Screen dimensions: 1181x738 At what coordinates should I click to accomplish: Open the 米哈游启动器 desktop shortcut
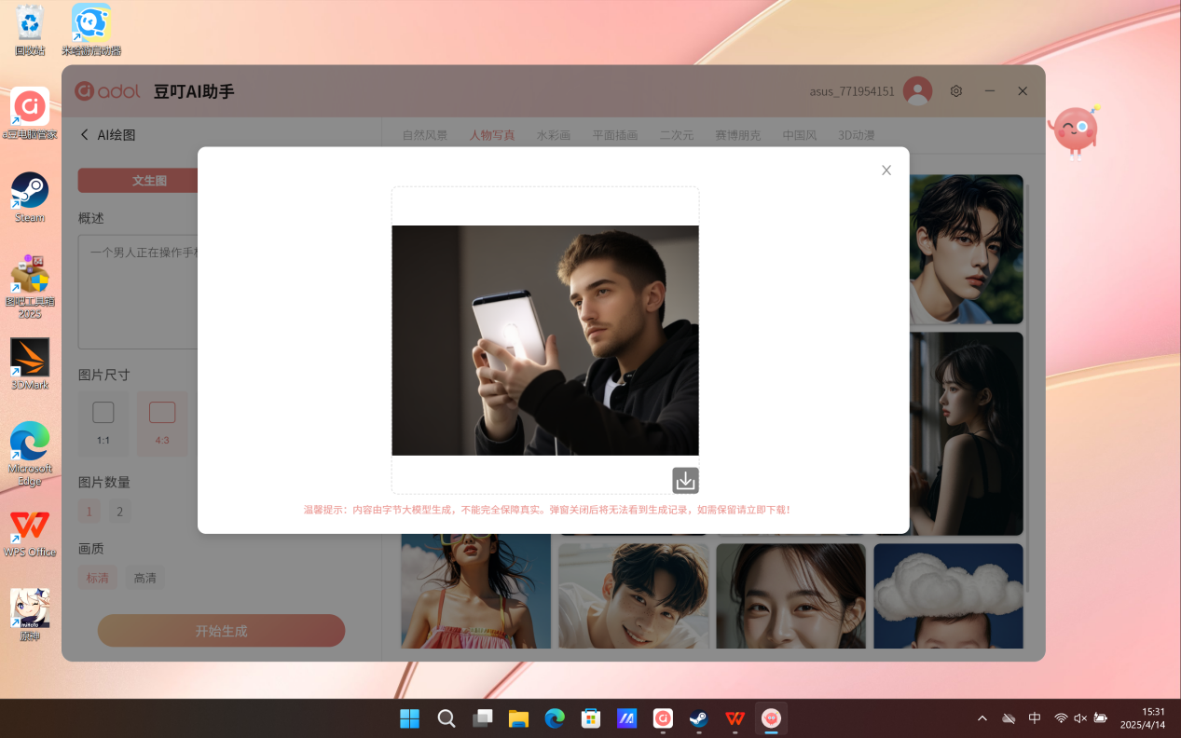click(91, 31)
